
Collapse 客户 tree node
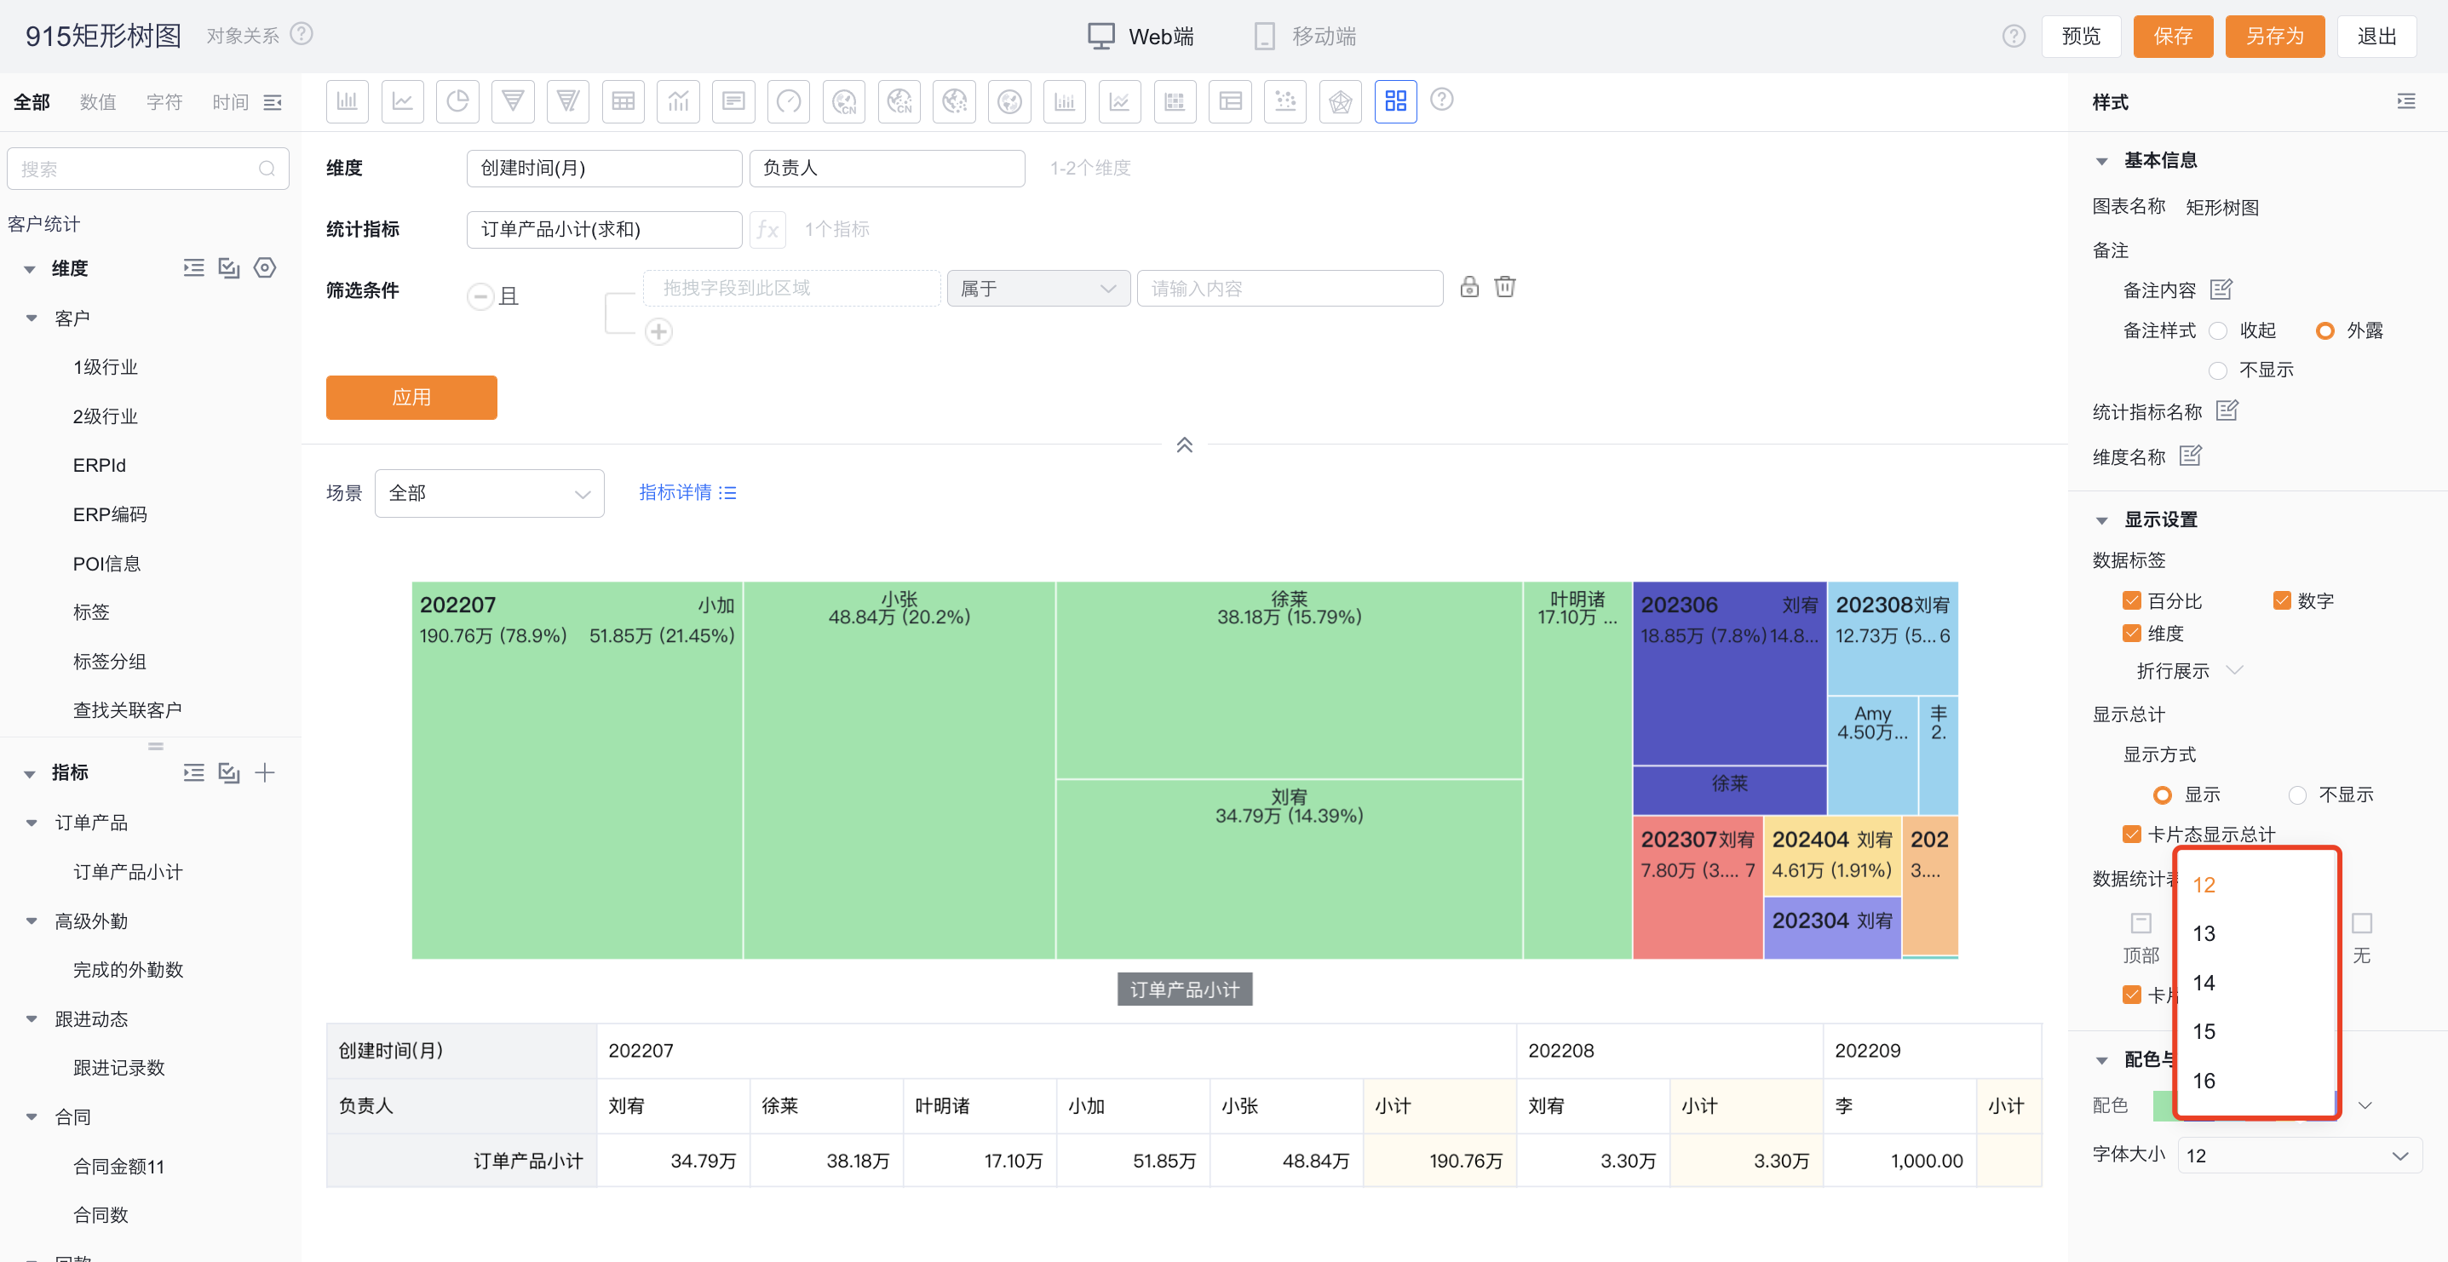tap(32, 318)
